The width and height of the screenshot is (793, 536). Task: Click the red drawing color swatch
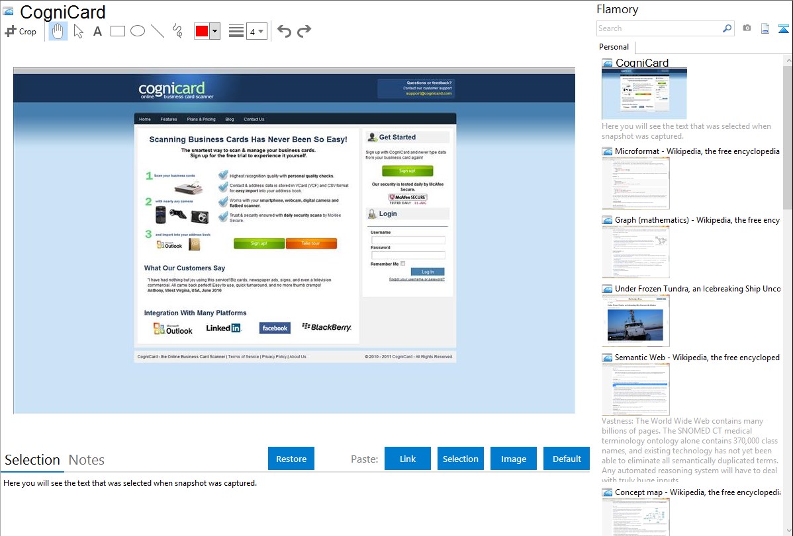pos(202,31)
